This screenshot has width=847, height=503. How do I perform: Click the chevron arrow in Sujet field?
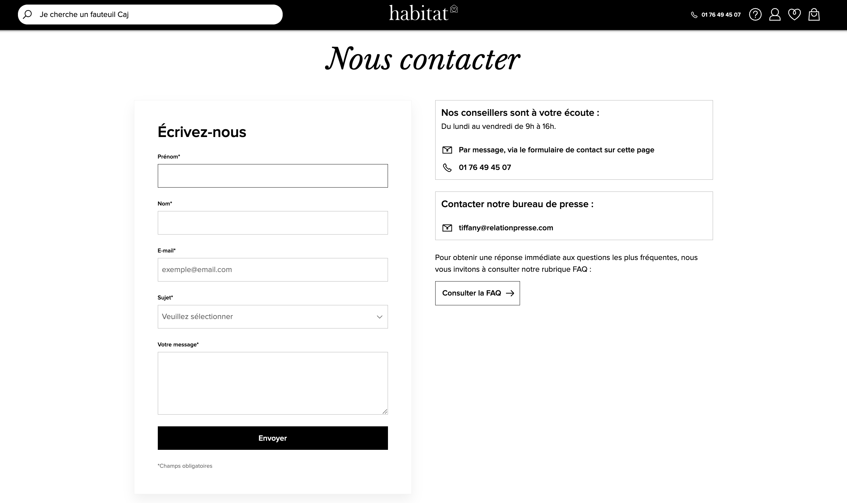click(x=379, y=317)
